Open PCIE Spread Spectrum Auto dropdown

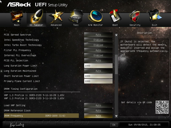pyautogui.click(x=98, y=35)
